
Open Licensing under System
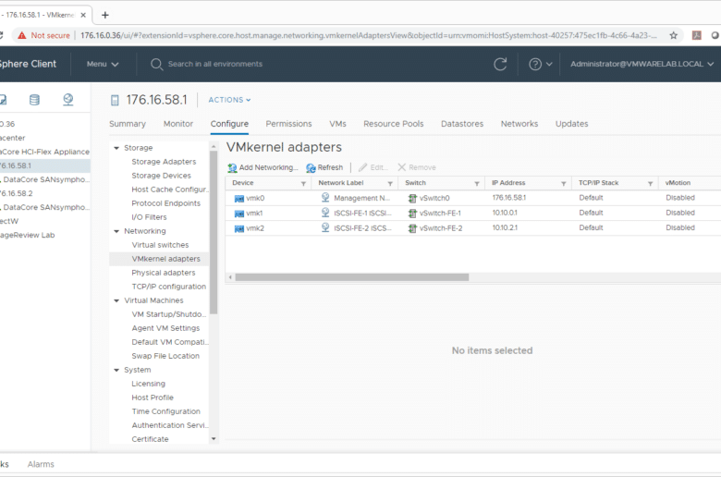[x=148, y=384]
